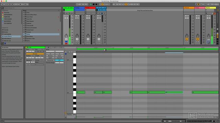Click the Drop Files and Devices Here area

[x=145, y=11]
